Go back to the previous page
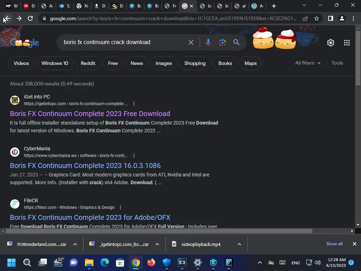Image resolution: width=361 pixels, height=271 pixels. click(x=7, y=18)
